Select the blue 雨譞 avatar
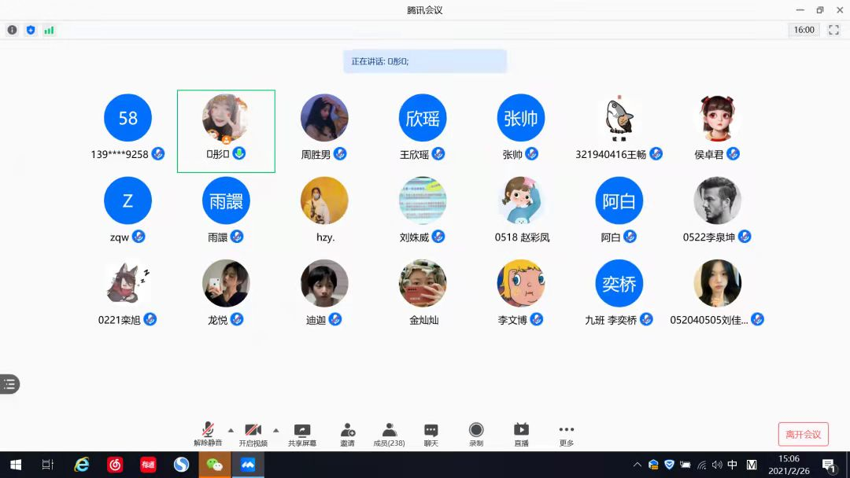This screenshot has width=850, height=478. [226, 200]
